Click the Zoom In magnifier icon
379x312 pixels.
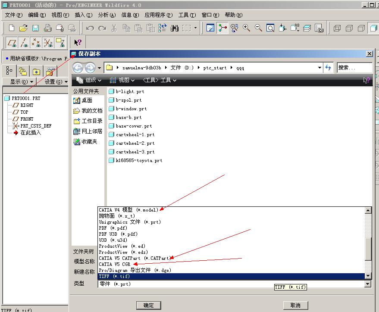coord(246,28)
